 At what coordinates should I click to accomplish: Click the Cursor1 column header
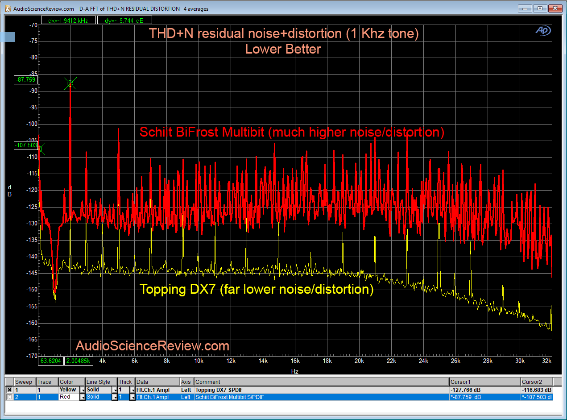coord(485,382)
